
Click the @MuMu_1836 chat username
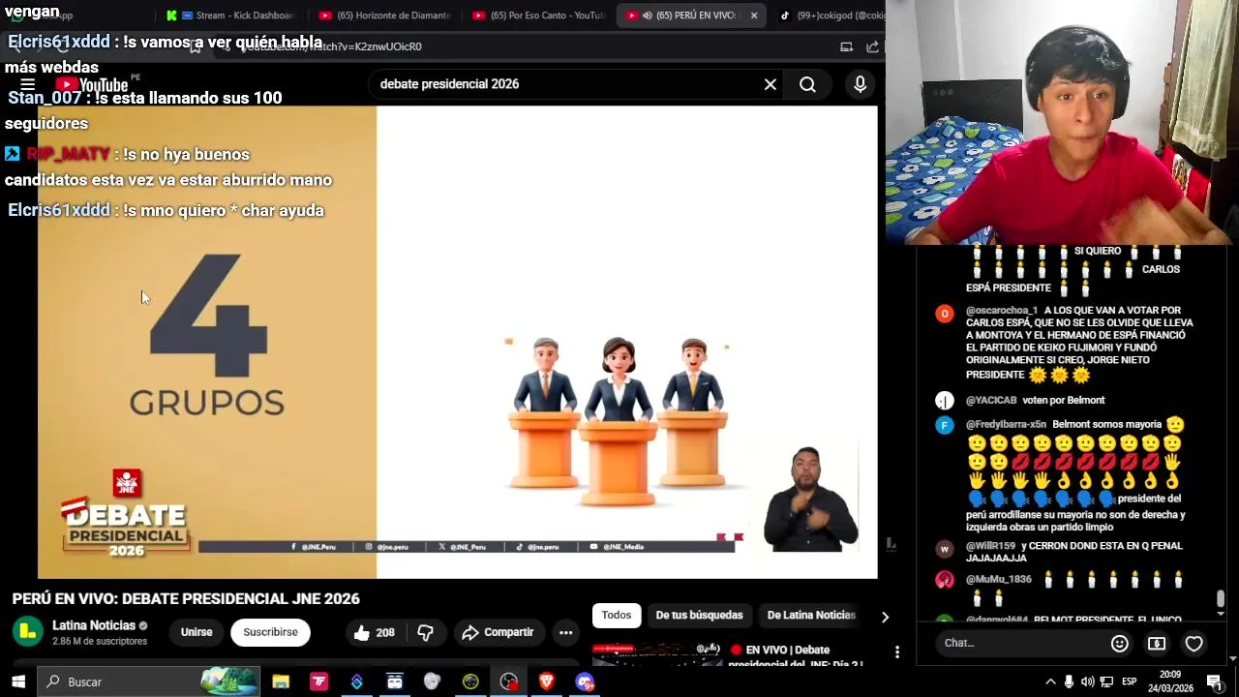(998, 579)
